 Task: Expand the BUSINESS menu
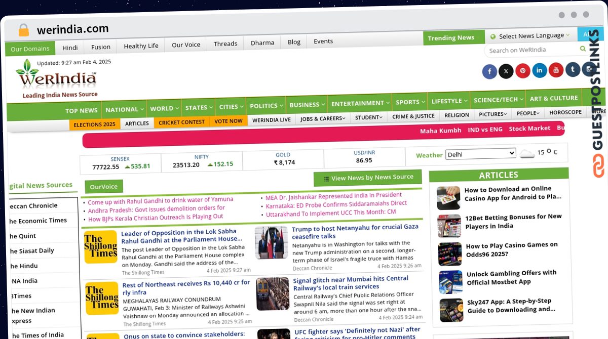tap(307, 105)
